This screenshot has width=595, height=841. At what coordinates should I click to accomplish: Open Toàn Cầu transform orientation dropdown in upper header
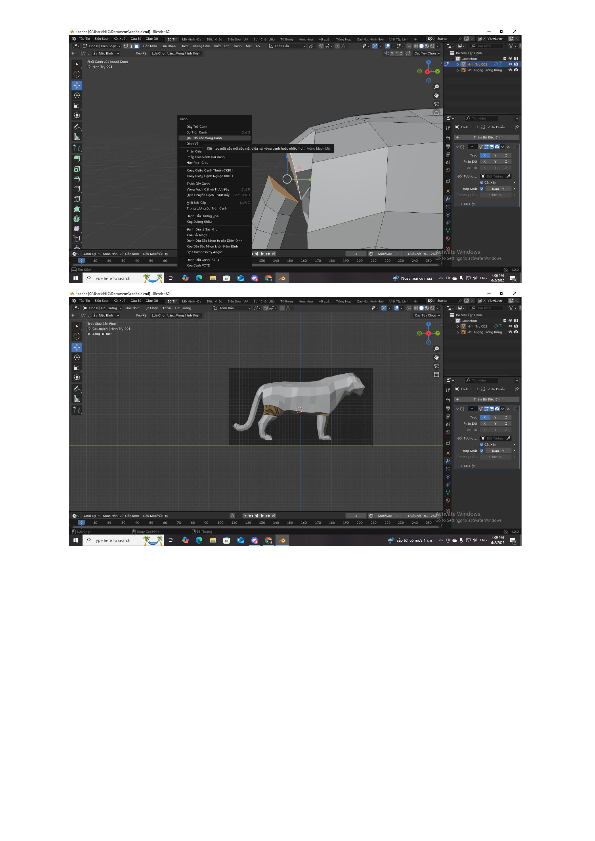287,46
